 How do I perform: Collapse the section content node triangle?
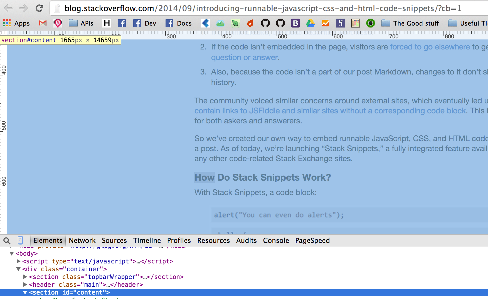point(25,292)
